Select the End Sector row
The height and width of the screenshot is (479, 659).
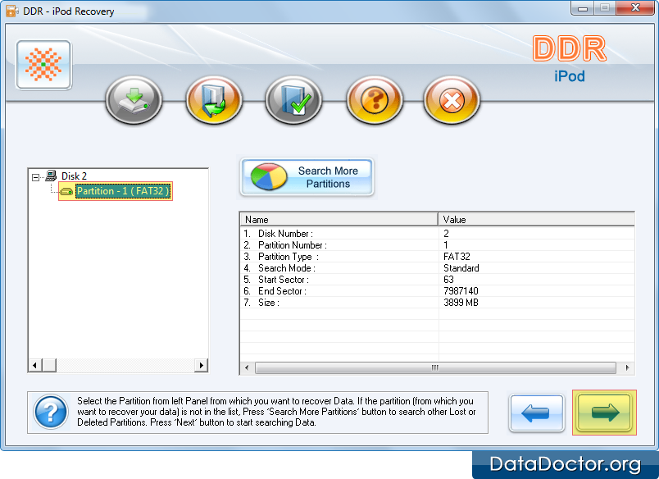point(437,291)
